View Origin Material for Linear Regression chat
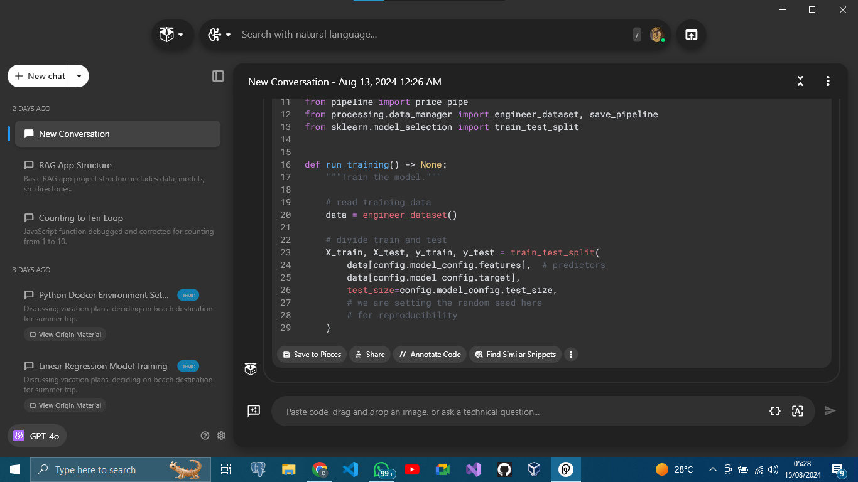The height and width of the screenshot is (482, 858). (x=65, y=405)
